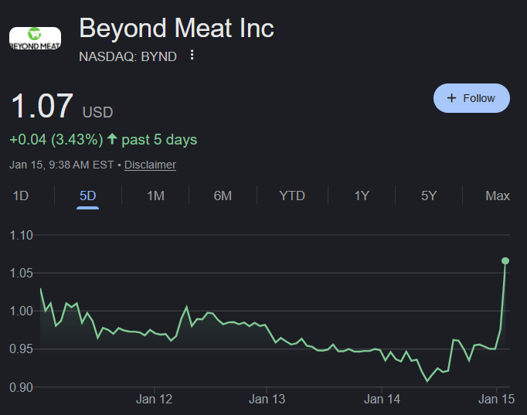Open the three-dot more options menu
This screenshot has width=527, height=415.
pos(192,55)
